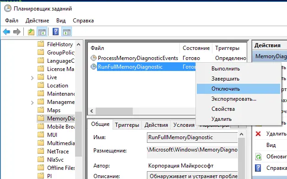Click the folder tree scroll-up arrow
Screen dimensions: 287x179
(x=79, y=44)
